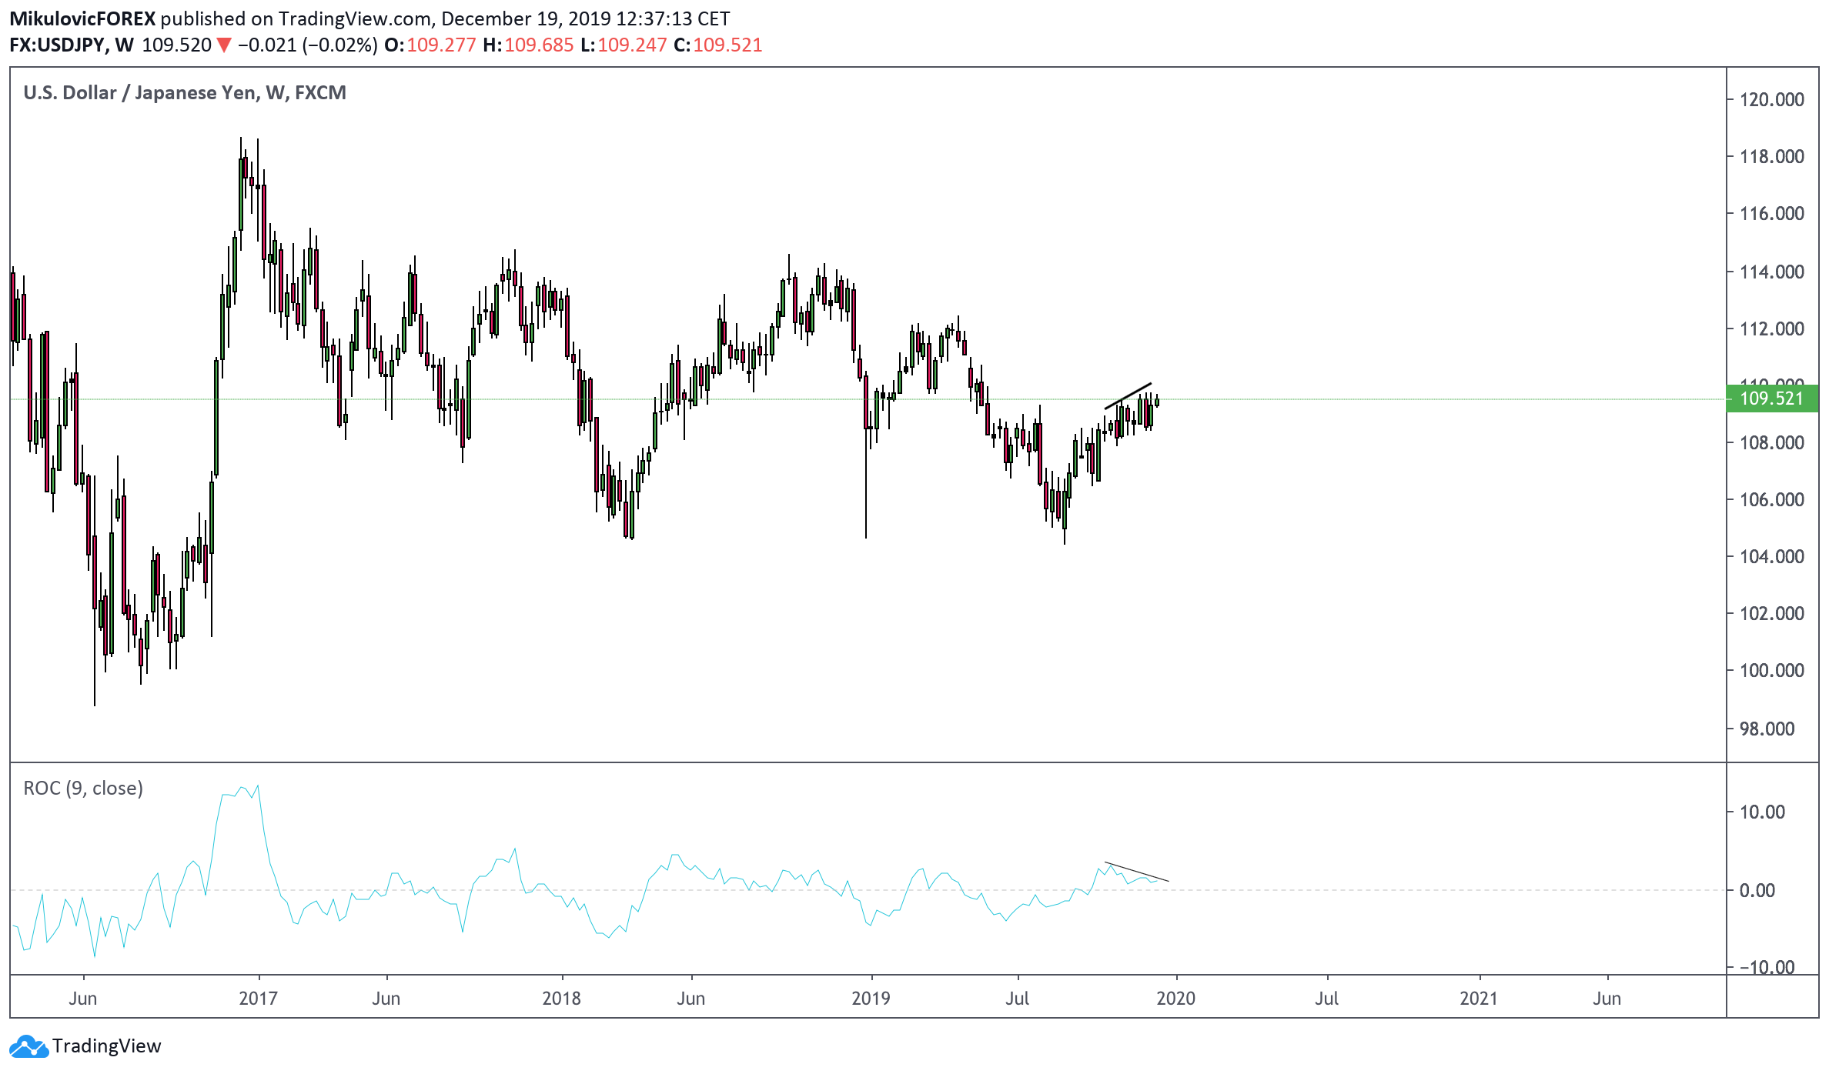Click the Jul label before 2020

[x=1017, y=999]
